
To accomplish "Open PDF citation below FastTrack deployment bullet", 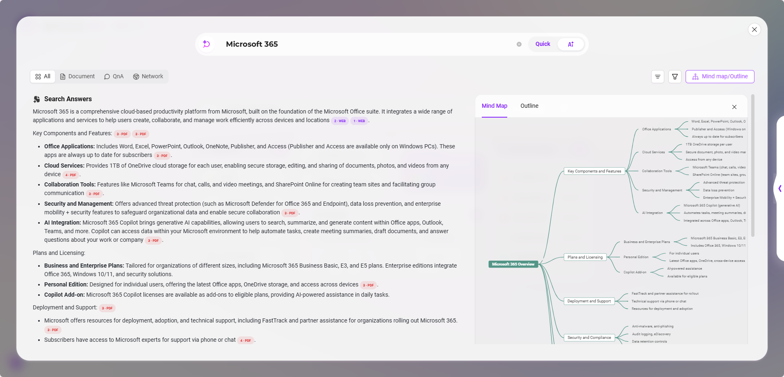I will click(x=52, y=330).
